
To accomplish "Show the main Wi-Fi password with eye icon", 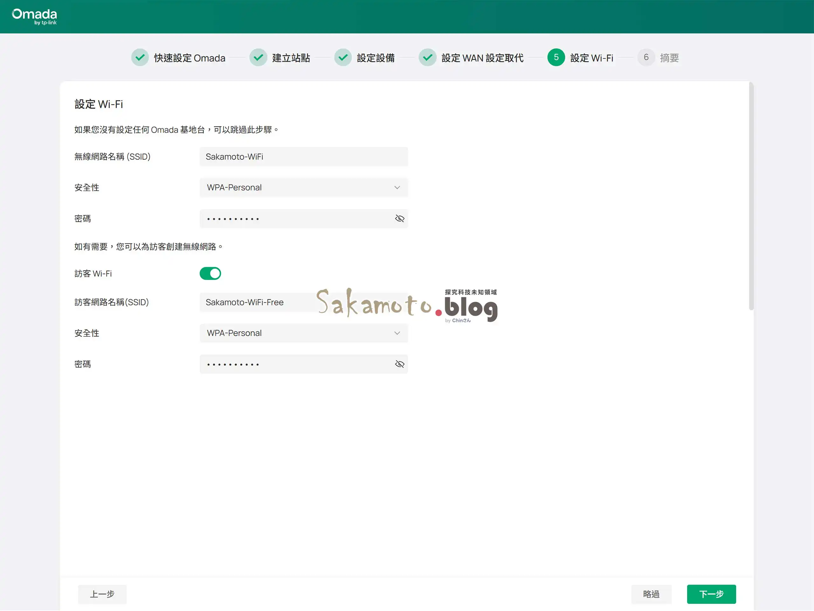I will 399,219.
